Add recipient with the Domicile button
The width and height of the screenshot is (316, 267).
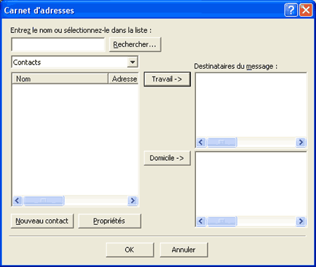[x=167, y=158]
